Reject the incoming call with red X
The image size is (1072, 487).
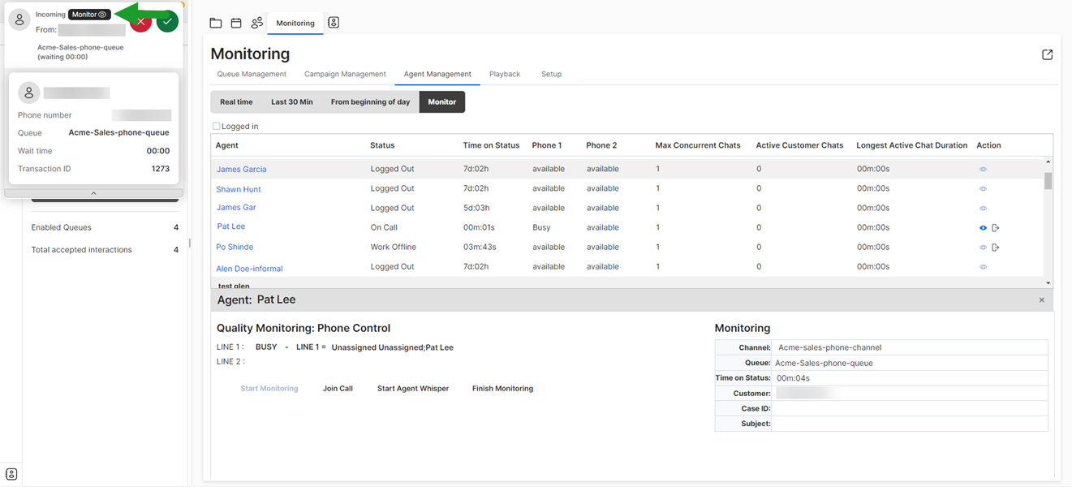pos(140,22)
